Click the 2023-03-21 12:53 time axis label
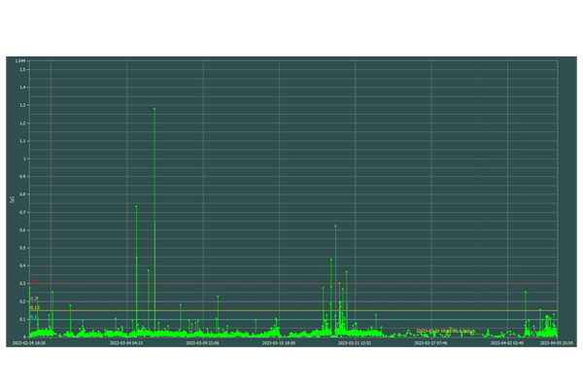 pyautogui.click(x=355, y=343)
